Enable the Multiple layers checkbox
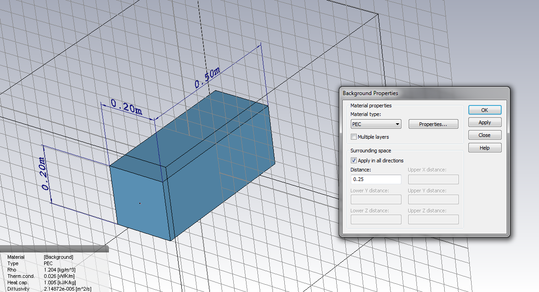Viewport: 539px width, 292px height. 354,137
